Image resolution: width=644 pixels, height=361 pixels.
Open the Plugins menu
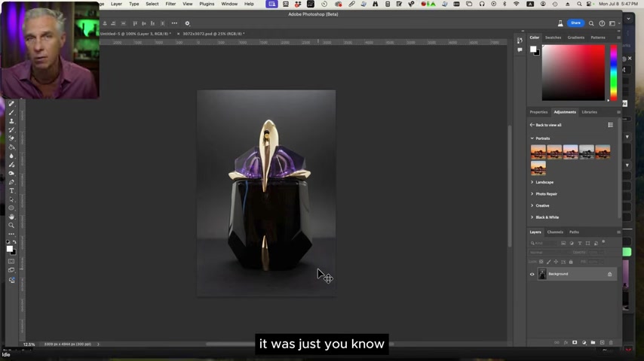(x=207, y=4)
